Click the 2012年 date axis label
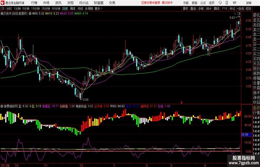The height and width of the screenshot is (167, 260). (x=5, y=165)
